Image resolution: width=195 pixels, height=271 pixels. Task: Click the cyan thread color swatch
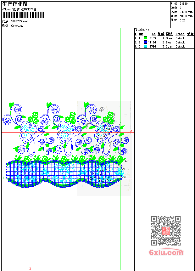tap(145, 46)
